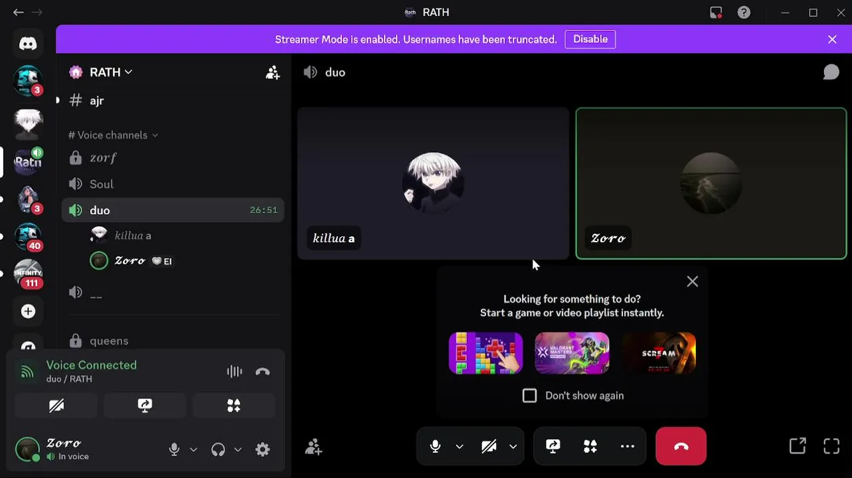Screen dimensions: 852x478
Task: Enter full screen mode
Action: tap(831, 446)
